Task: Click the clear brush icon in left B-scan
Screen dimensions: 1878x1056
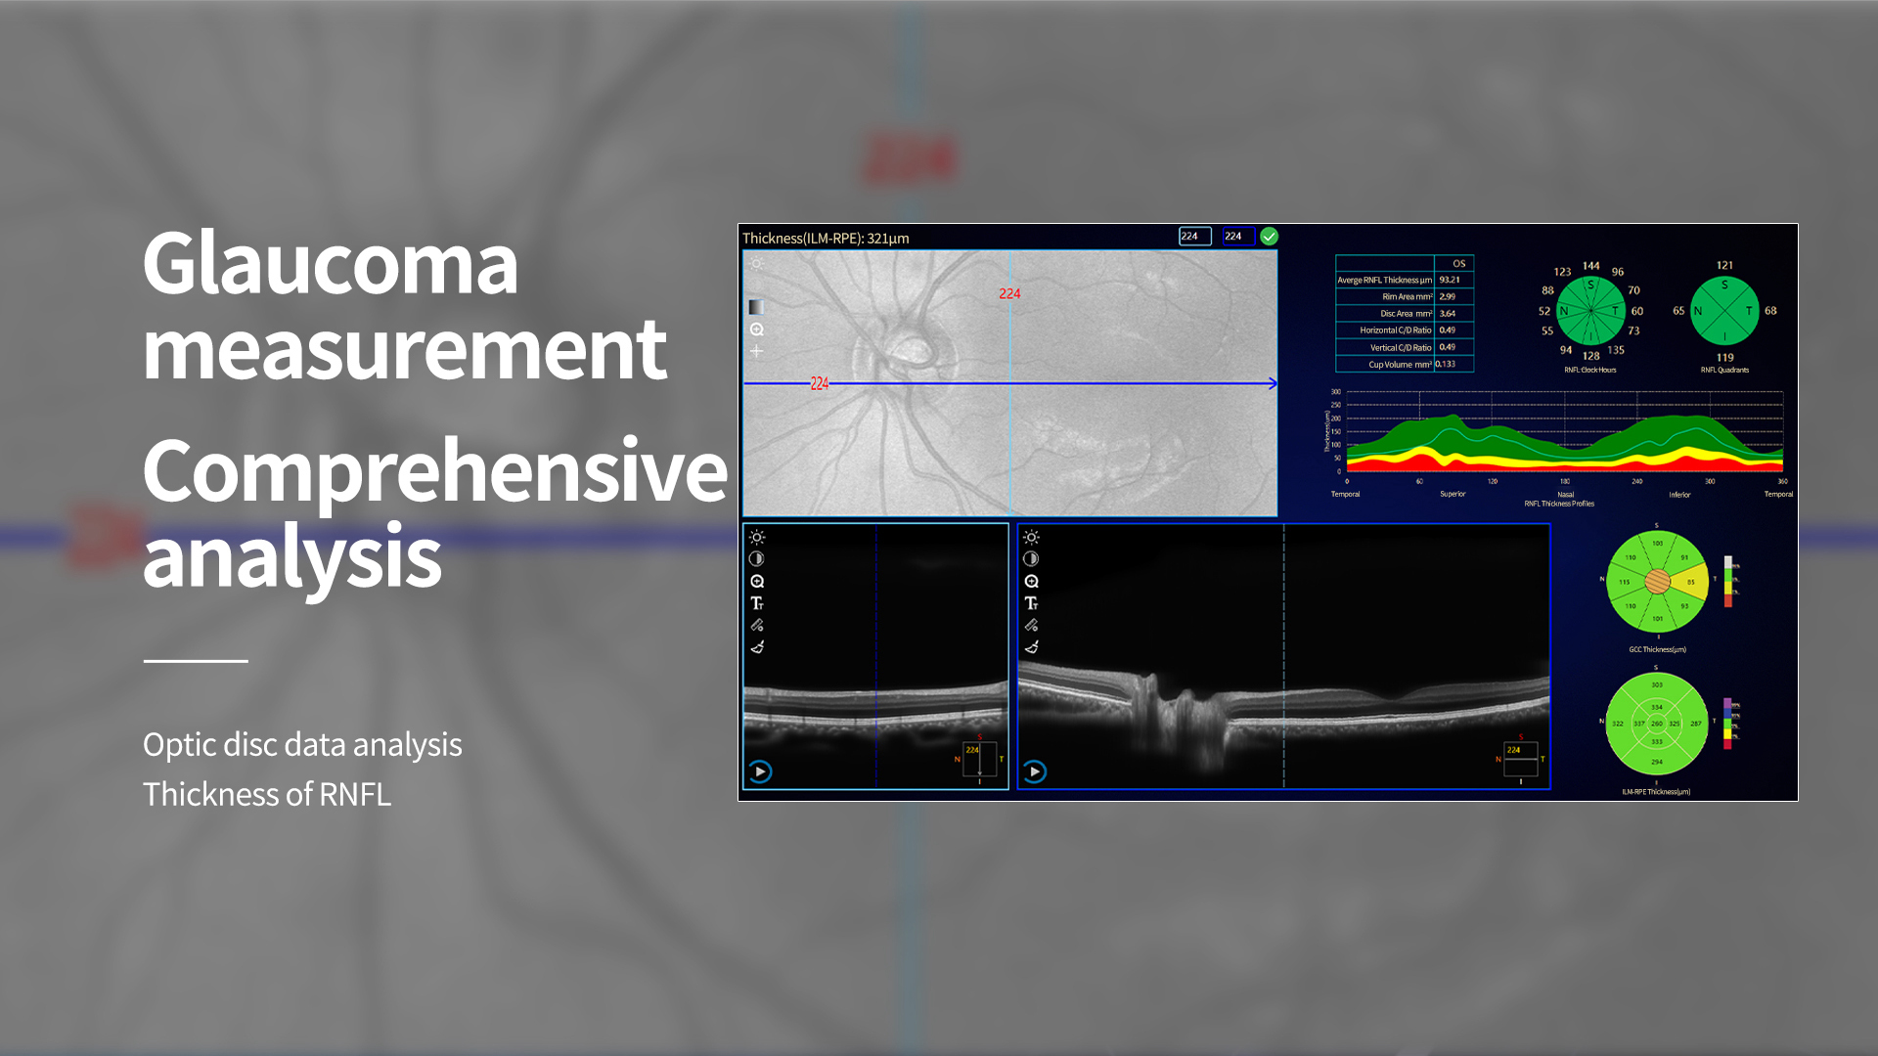Action: pyautogui.click(x=757, y=647)
